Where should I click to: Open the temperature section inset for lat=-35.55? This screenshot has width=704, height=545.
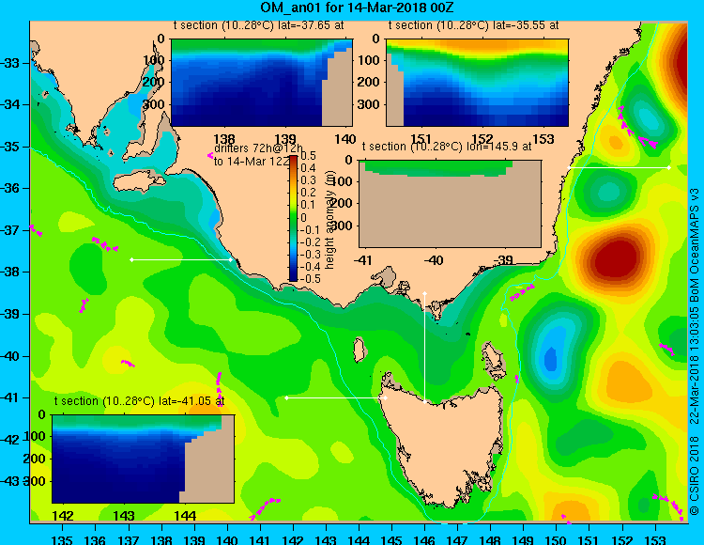click(x=477, y=83)
